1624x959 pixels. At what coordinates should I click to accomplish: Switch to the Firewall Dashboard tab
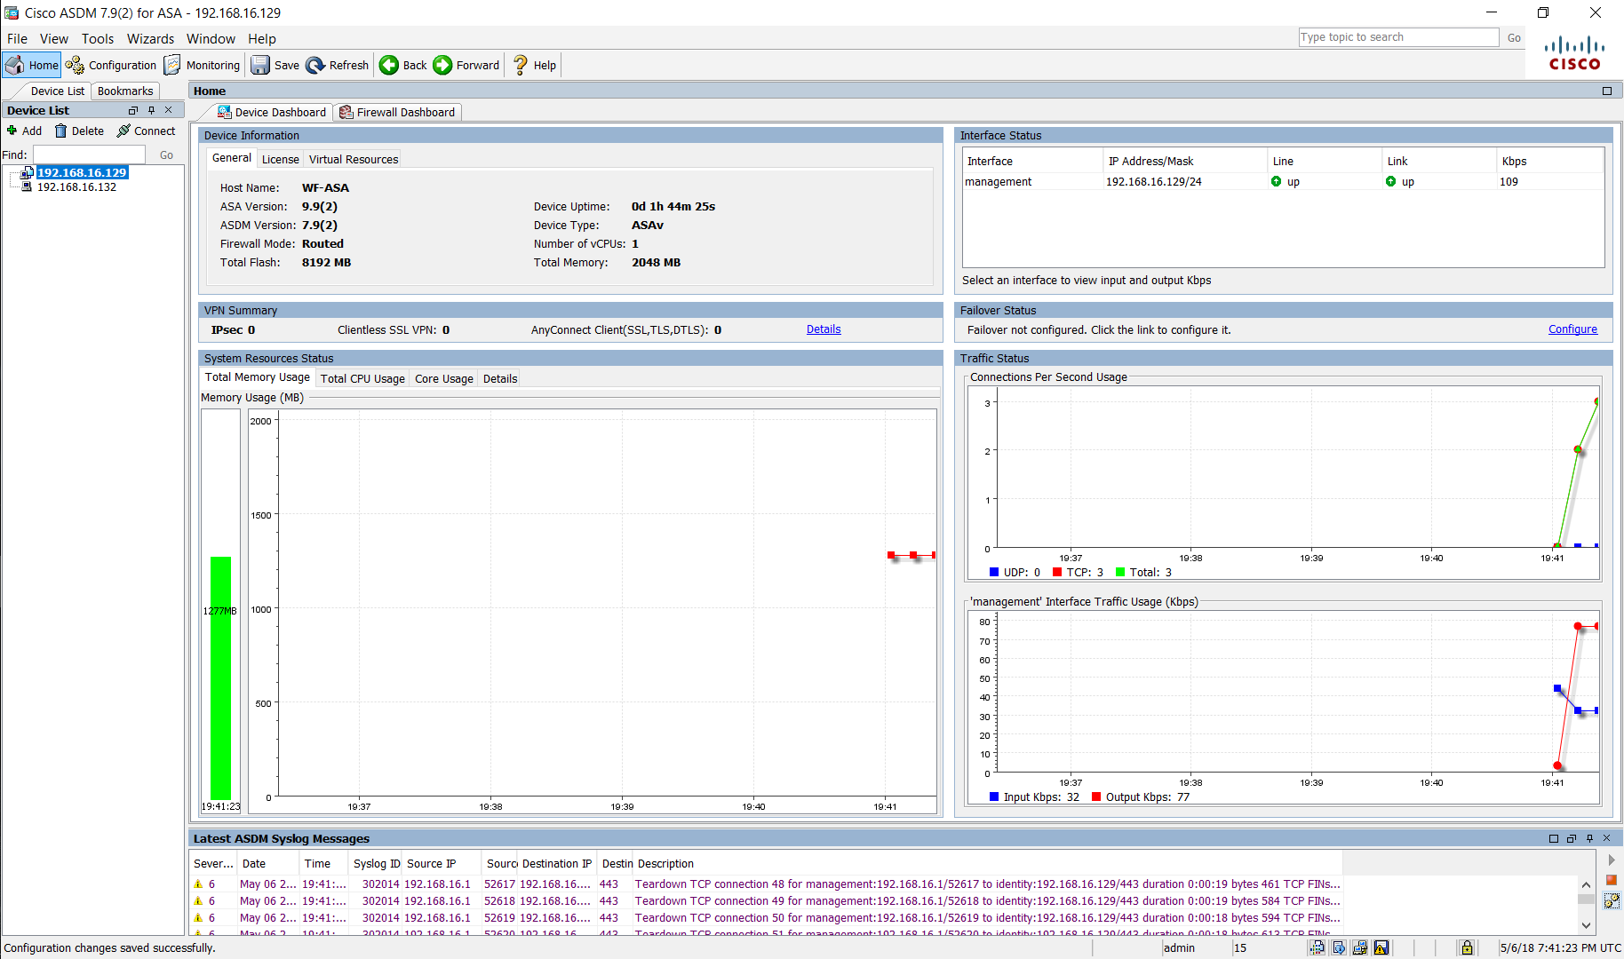(x=397, y=112)
